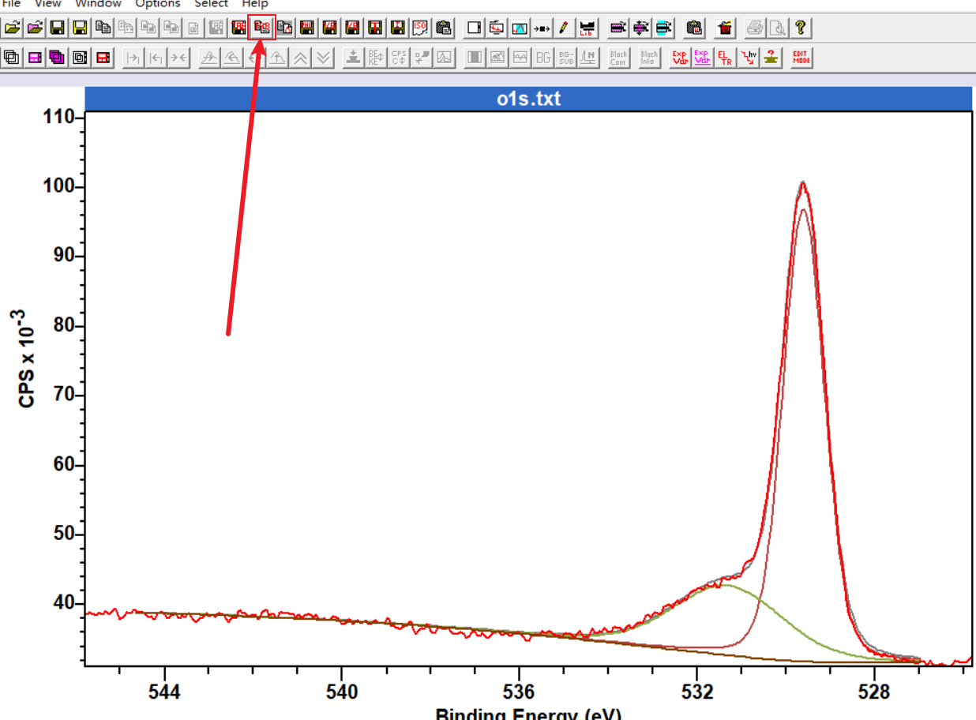Click the arrow-to-right-bar icon
This screenshot has height=720, width=976.
tap(133, 58)
